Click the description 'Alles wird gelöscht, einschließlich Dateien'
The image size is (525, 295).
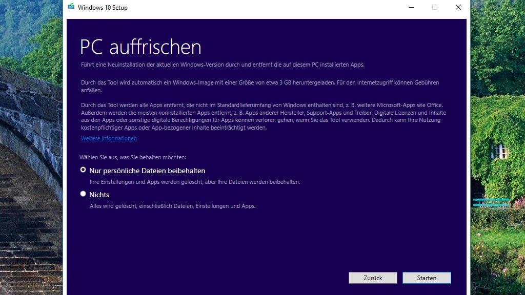click(172, 206)
